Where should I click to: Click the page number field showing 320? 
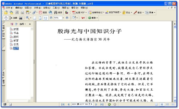[x=83, y=104]
